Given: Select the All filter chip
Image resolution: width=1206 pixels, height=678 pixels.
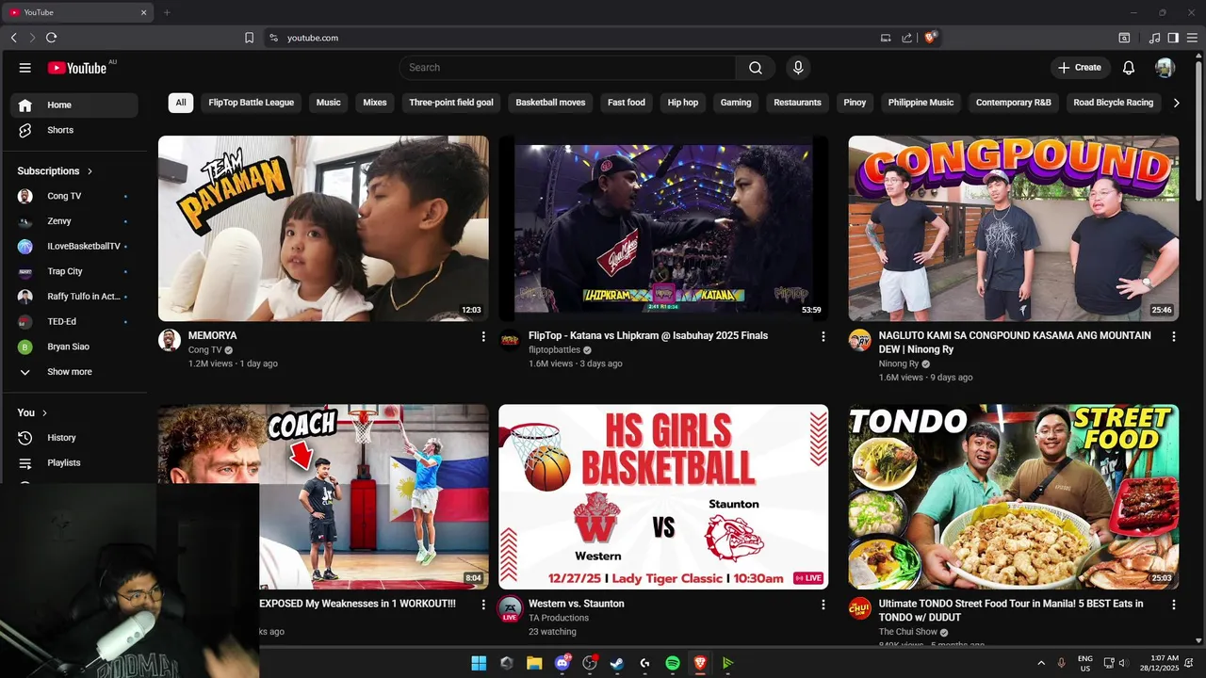Looking at the screenshot, I should 181,103.
